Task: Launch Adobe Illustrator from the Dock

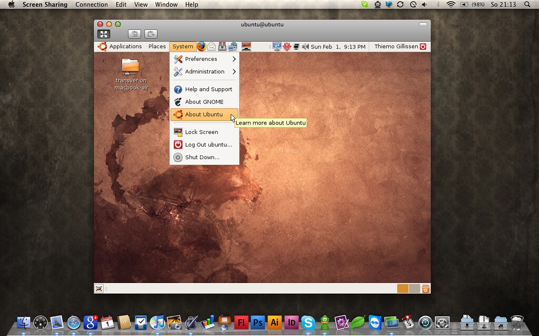Action: 275,322
